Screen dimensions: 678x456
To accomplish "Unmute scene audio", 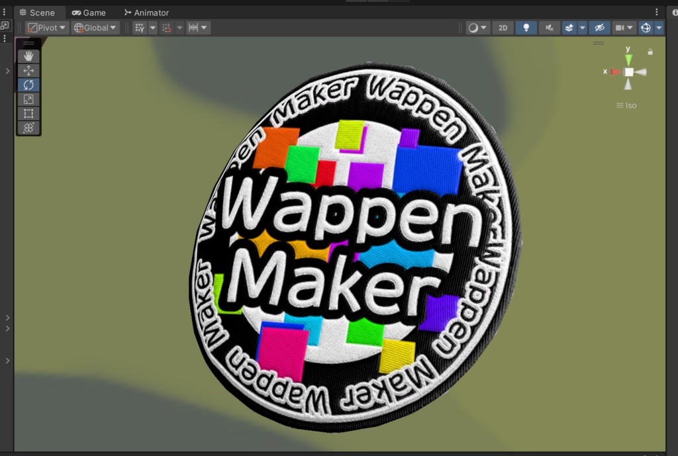I will pyautogui.click(x=550, y=27).
